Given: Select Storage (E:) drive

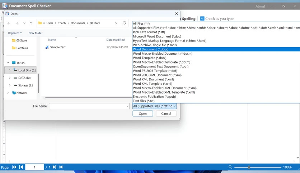Looking at the screenshot, I should (x=23, y=85).
